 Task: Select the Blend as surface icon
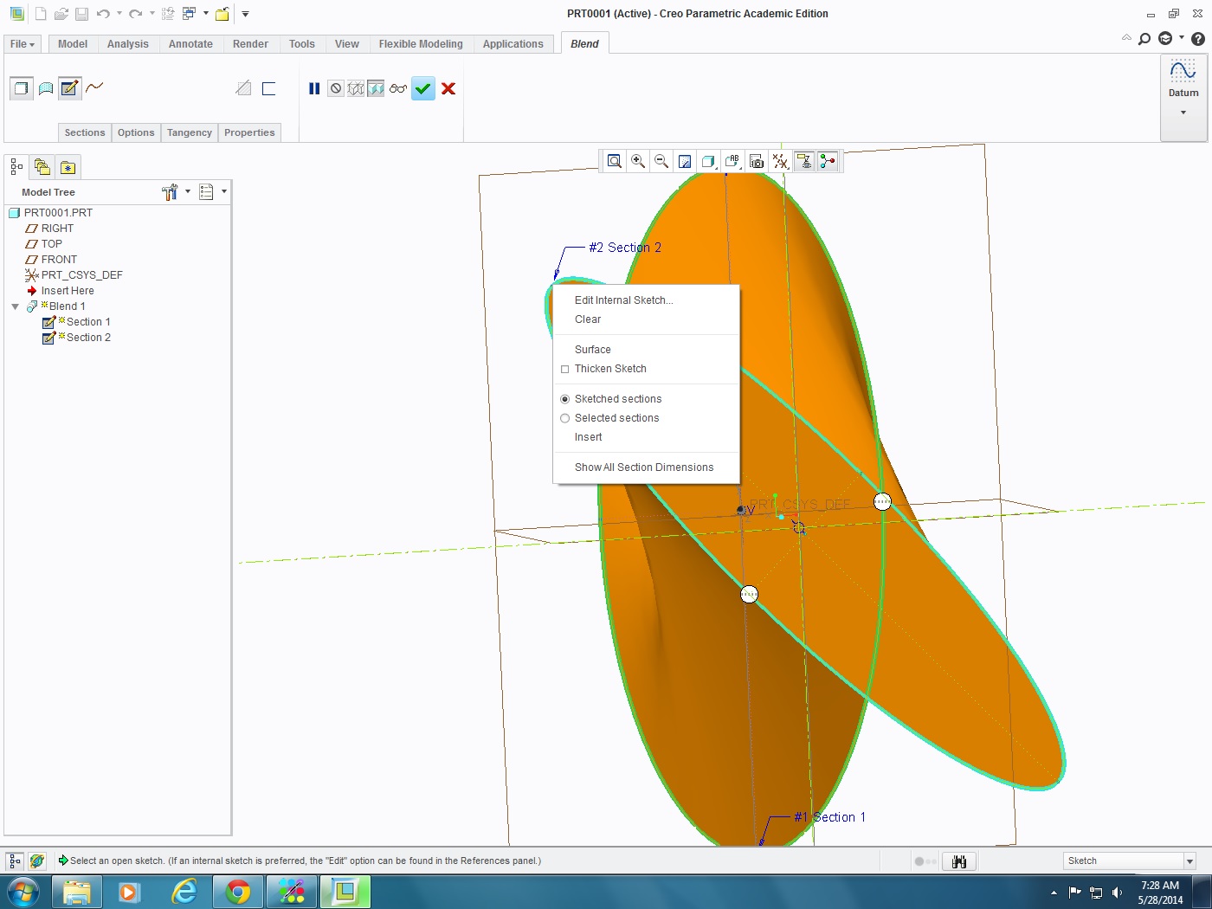46,88
